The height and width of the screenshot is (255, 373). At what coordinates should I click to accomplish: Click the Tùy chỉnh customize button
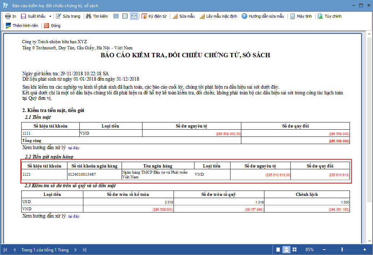329,16
